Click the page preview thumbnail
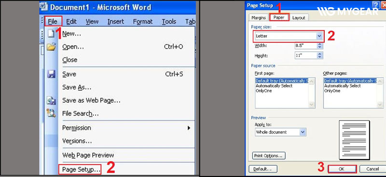386x177 pixels. coord(354,140)
